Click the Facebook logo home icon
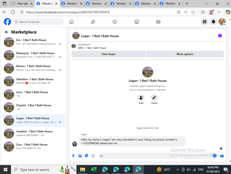231x174 pixels. [7, 22]
